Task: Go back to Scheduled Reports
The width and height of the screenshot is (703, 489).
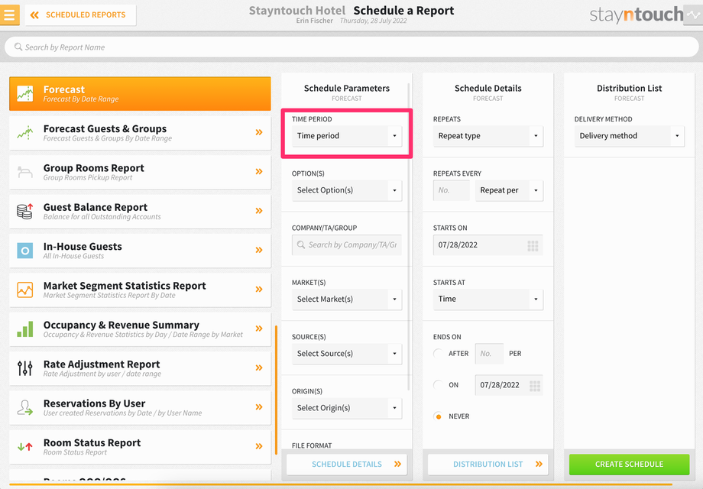Action: tap(81, 15)
